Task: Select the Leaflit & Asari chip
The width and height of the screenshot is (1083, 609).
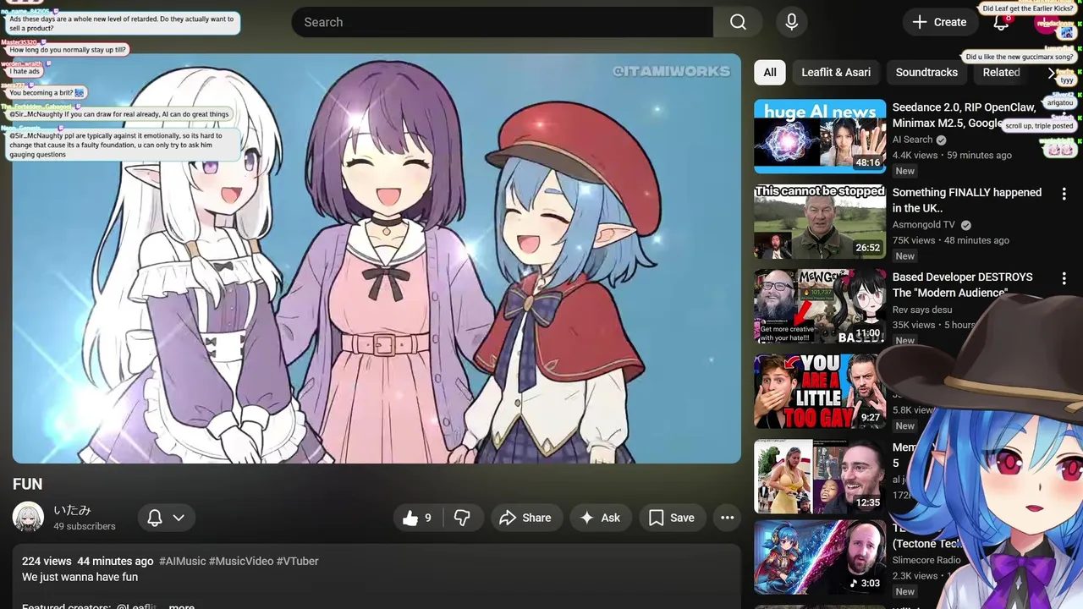Action: 836,72
